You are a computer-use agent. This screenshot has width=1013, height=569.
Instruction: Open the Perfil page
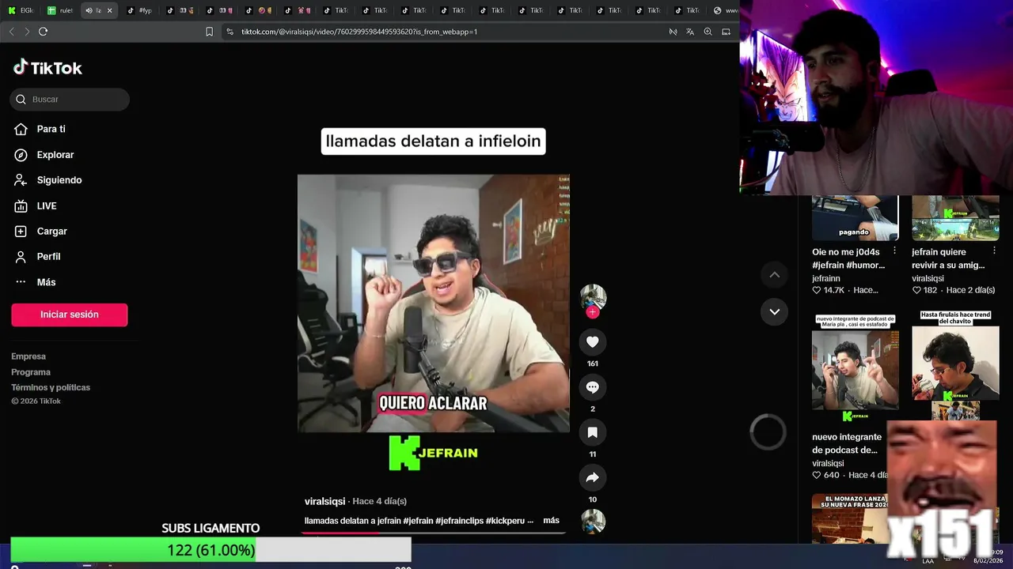coord(48,256)
